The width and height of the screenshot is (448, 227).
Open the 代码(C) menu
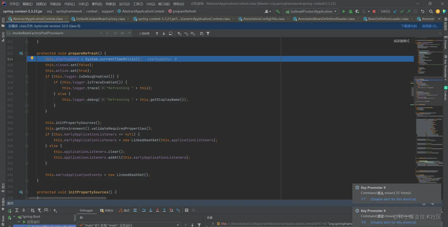pos(70,4)
